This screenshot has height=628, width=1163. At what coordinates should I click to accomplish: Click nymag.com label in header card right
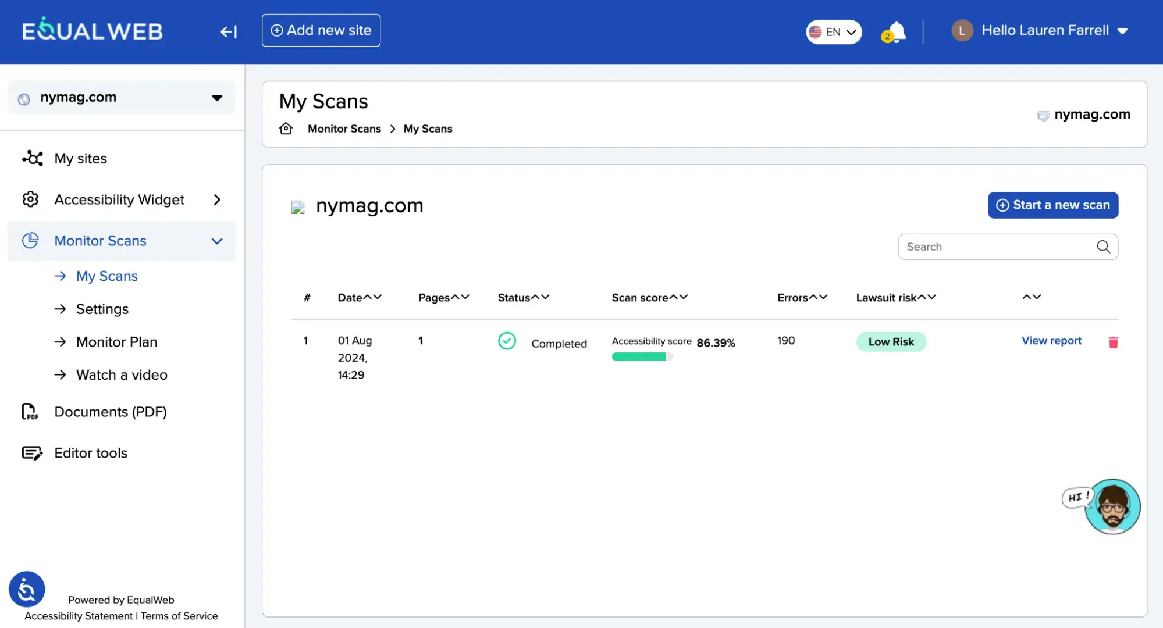1092,115
